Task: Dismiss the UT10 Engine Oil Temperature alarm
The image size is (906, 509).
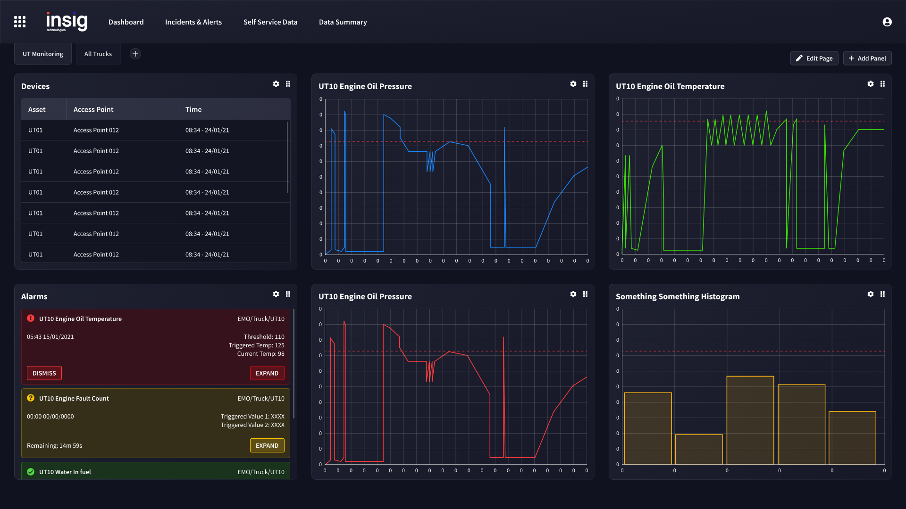Action: 44,373
